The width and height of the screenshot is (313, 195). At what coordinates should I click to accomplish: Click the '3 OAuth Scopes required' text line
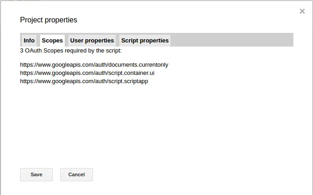click(71, 51)
